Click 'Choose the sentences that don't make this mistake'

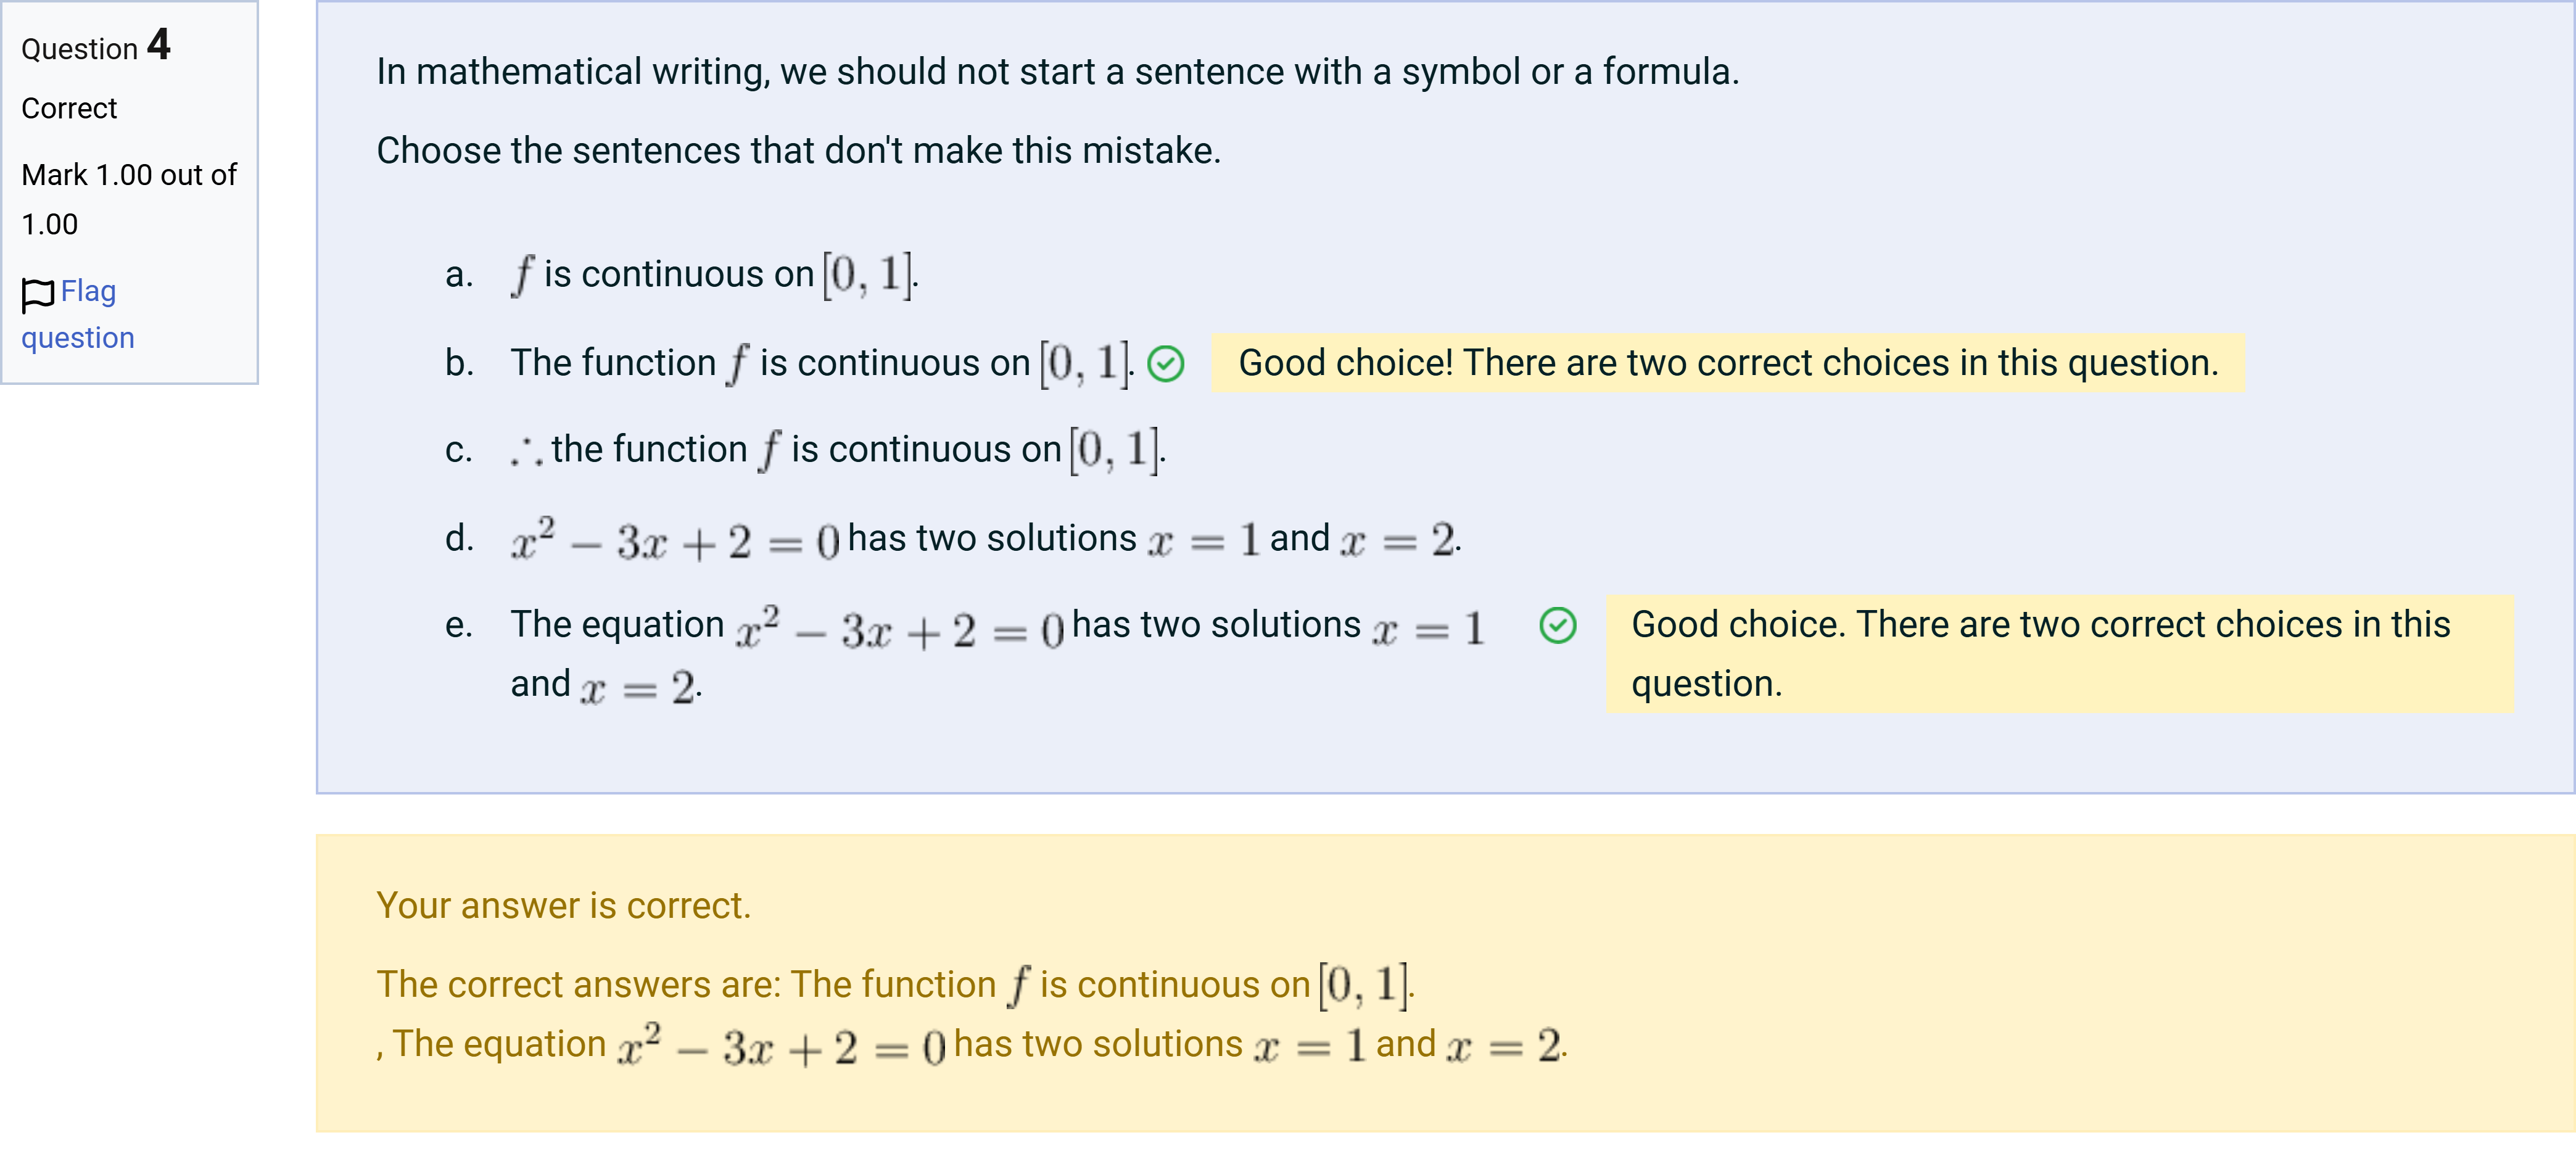(x=798, y=151)
